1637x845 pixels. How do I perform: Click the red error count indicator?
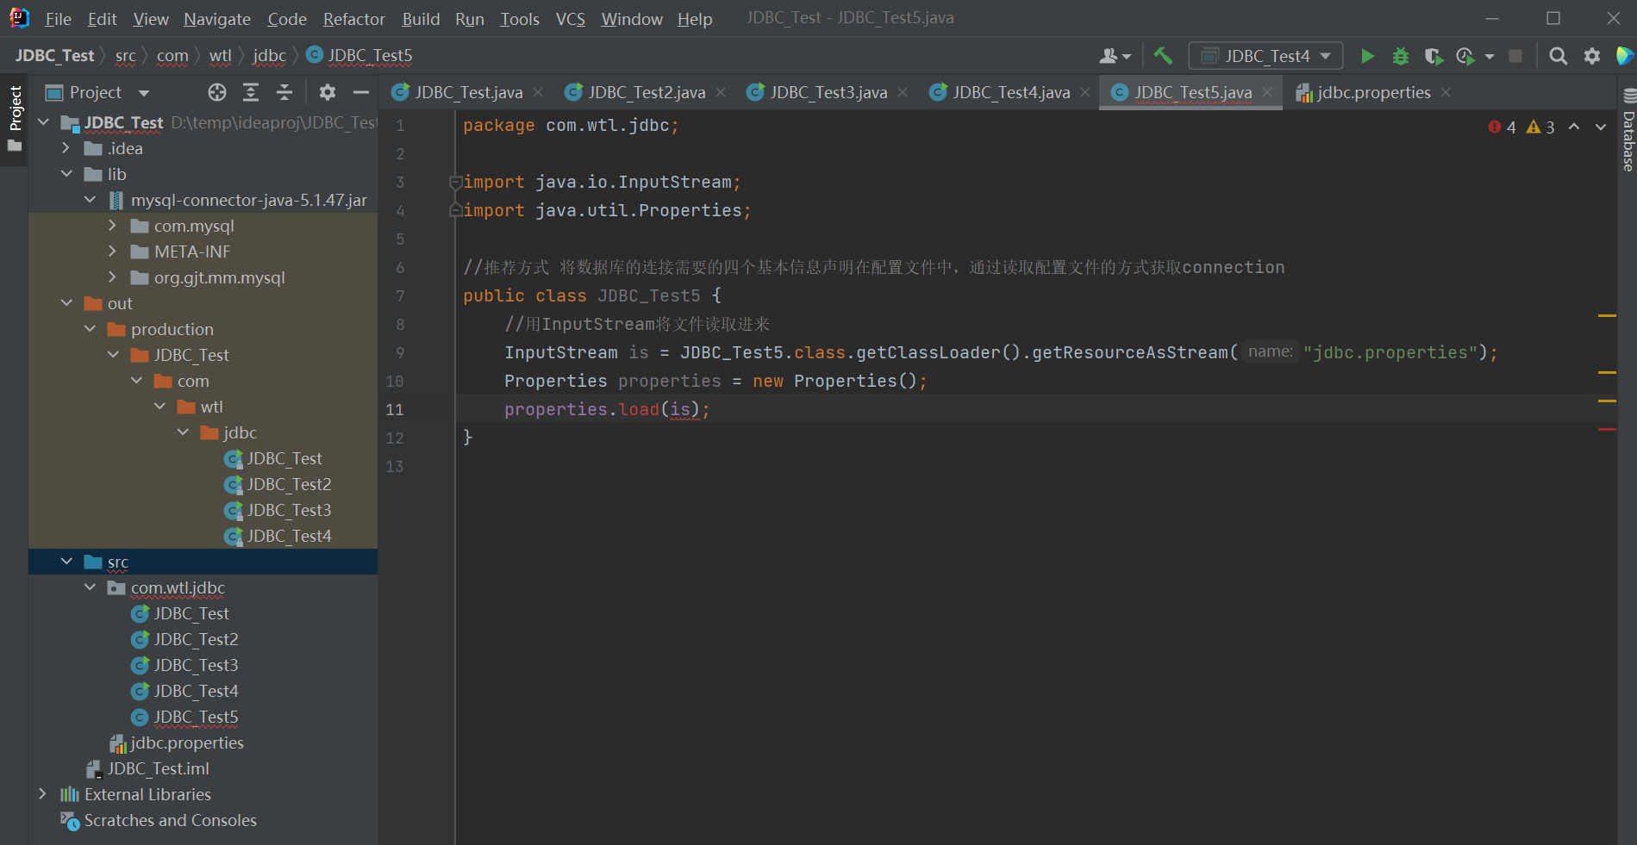point(1502,127)
